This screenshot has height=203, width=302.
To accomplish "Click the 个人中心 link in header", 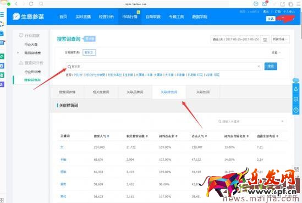I will [x=289, y=12].
